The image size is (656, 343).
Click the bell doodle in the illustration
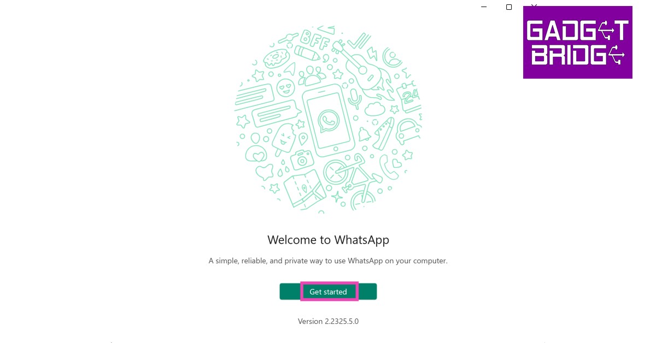pyautogui.click(x=365, y=133)
